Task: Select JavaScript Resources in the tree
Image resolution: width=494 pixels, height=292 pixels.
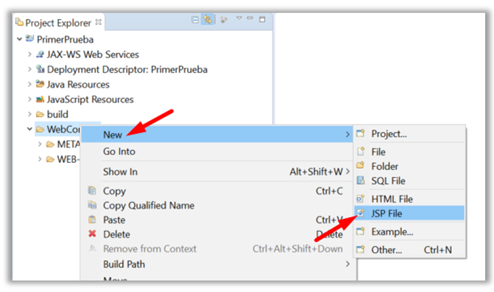Action: click(x=90, y=99)
